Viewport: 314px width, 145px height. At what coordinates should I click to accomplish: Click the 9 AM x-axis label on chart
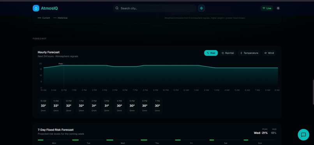click(277, 90)
